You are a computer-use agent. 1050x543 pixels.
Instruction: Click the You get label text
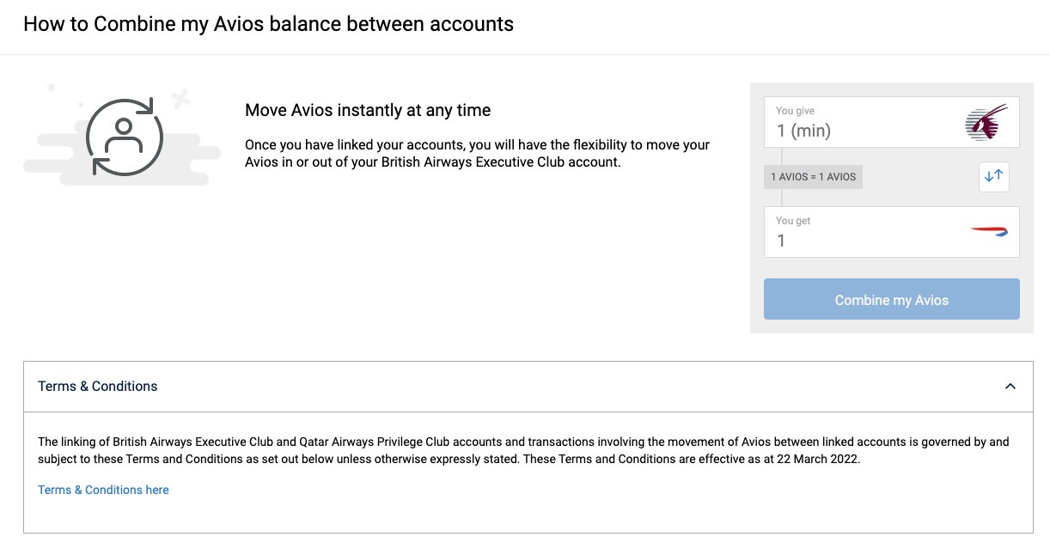tap(793, 221)
